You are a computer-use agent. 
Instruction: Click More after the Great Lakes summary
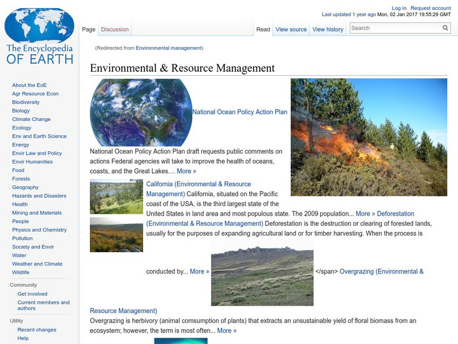tap(187, 171)
